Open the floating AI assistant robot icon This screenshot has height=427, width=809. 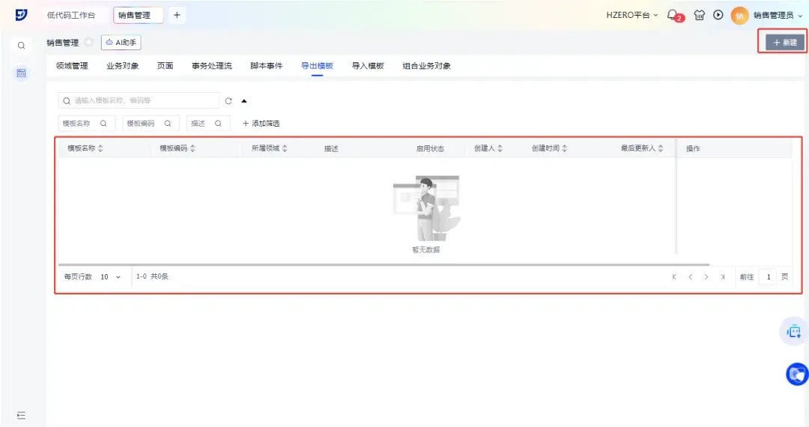[x=793, y=331]
